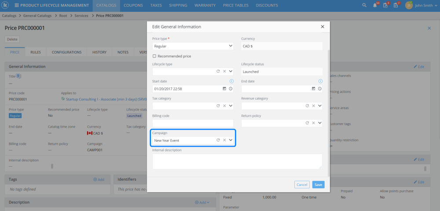The width and height of the screenshot is (440, 211).
Task: Open the app launcher grid icon
Action: (17, 5)
